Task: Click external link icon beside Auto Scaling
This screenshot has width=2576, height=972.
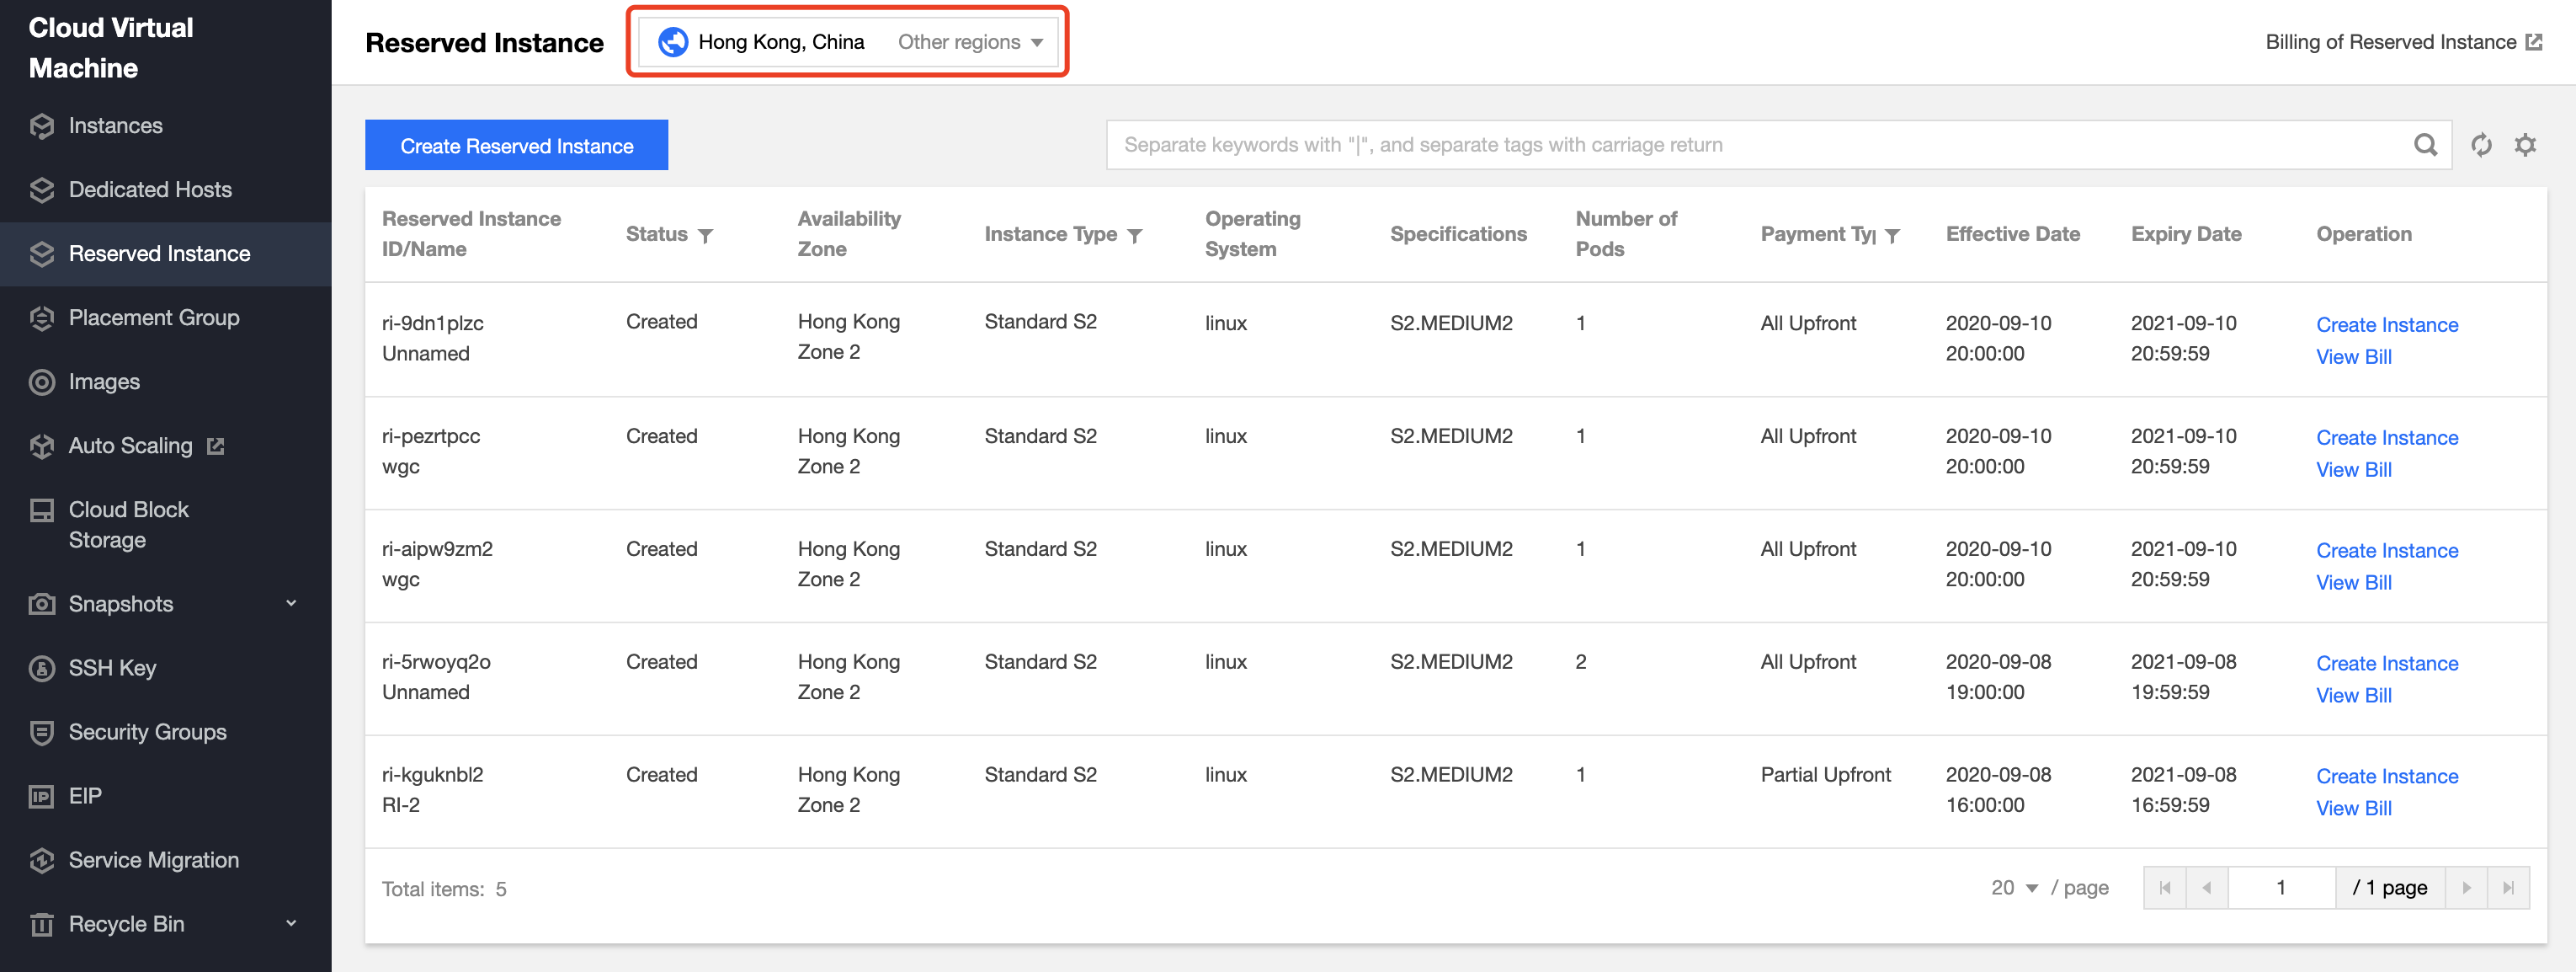Action: [x=215, y=446]
